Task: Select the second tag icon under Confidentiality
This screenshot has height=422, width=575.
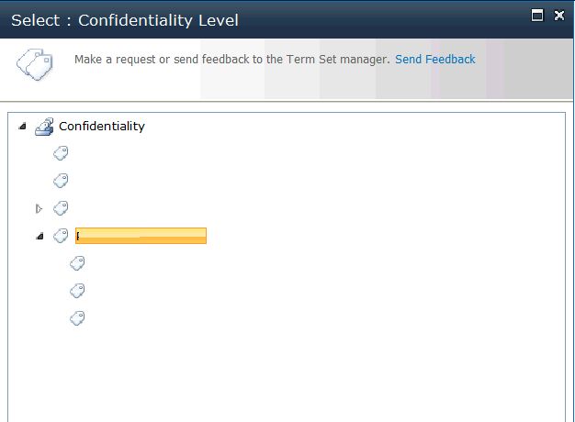Action: tap(61, 181)
